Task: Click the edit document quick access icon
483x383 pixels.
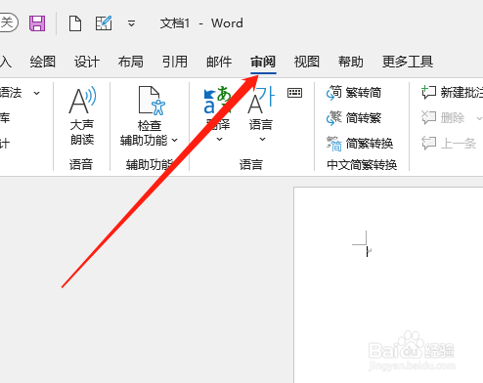Action: pos(104,23)
